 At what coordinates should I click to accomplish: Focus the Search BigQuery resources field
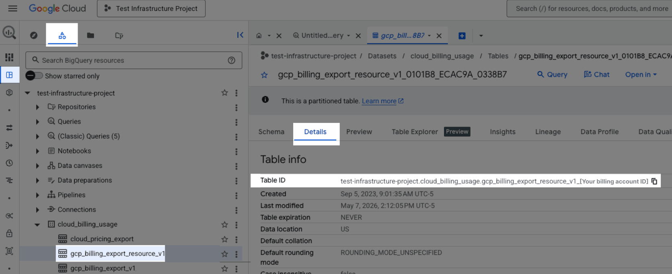134,60
